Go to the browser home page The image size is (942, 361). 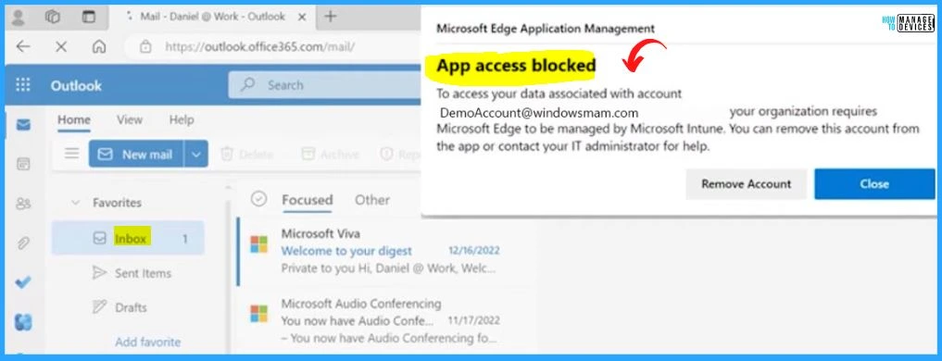click(x=99, y=47)
